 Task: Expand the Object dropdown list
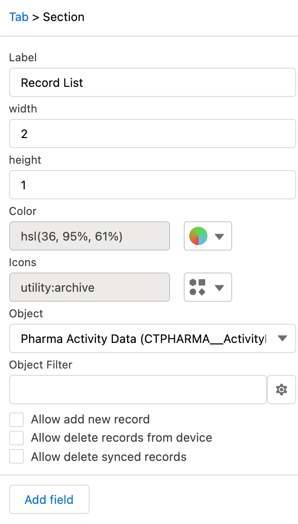(282, 338)
